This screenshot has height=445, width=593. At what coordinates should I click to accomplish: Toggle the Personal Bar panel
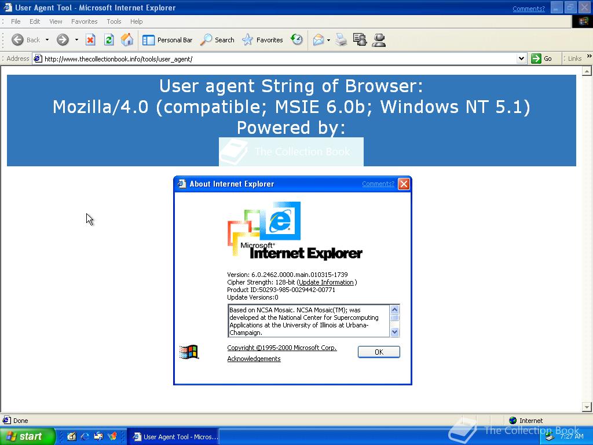[167, 40]
